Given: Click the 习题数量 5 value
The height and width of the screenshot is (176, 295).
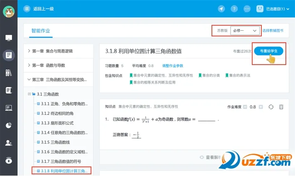Looking at the screenshot, I should (122, 66).
